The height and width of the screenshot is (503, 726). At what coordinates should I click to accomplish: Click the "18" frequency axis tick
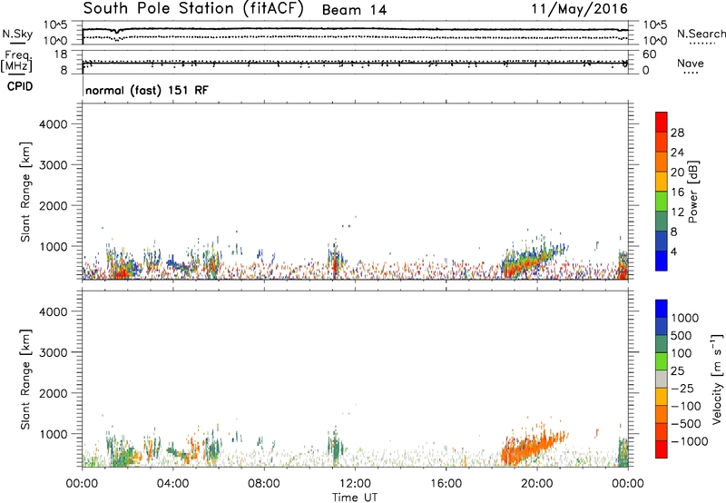[61, 54]
